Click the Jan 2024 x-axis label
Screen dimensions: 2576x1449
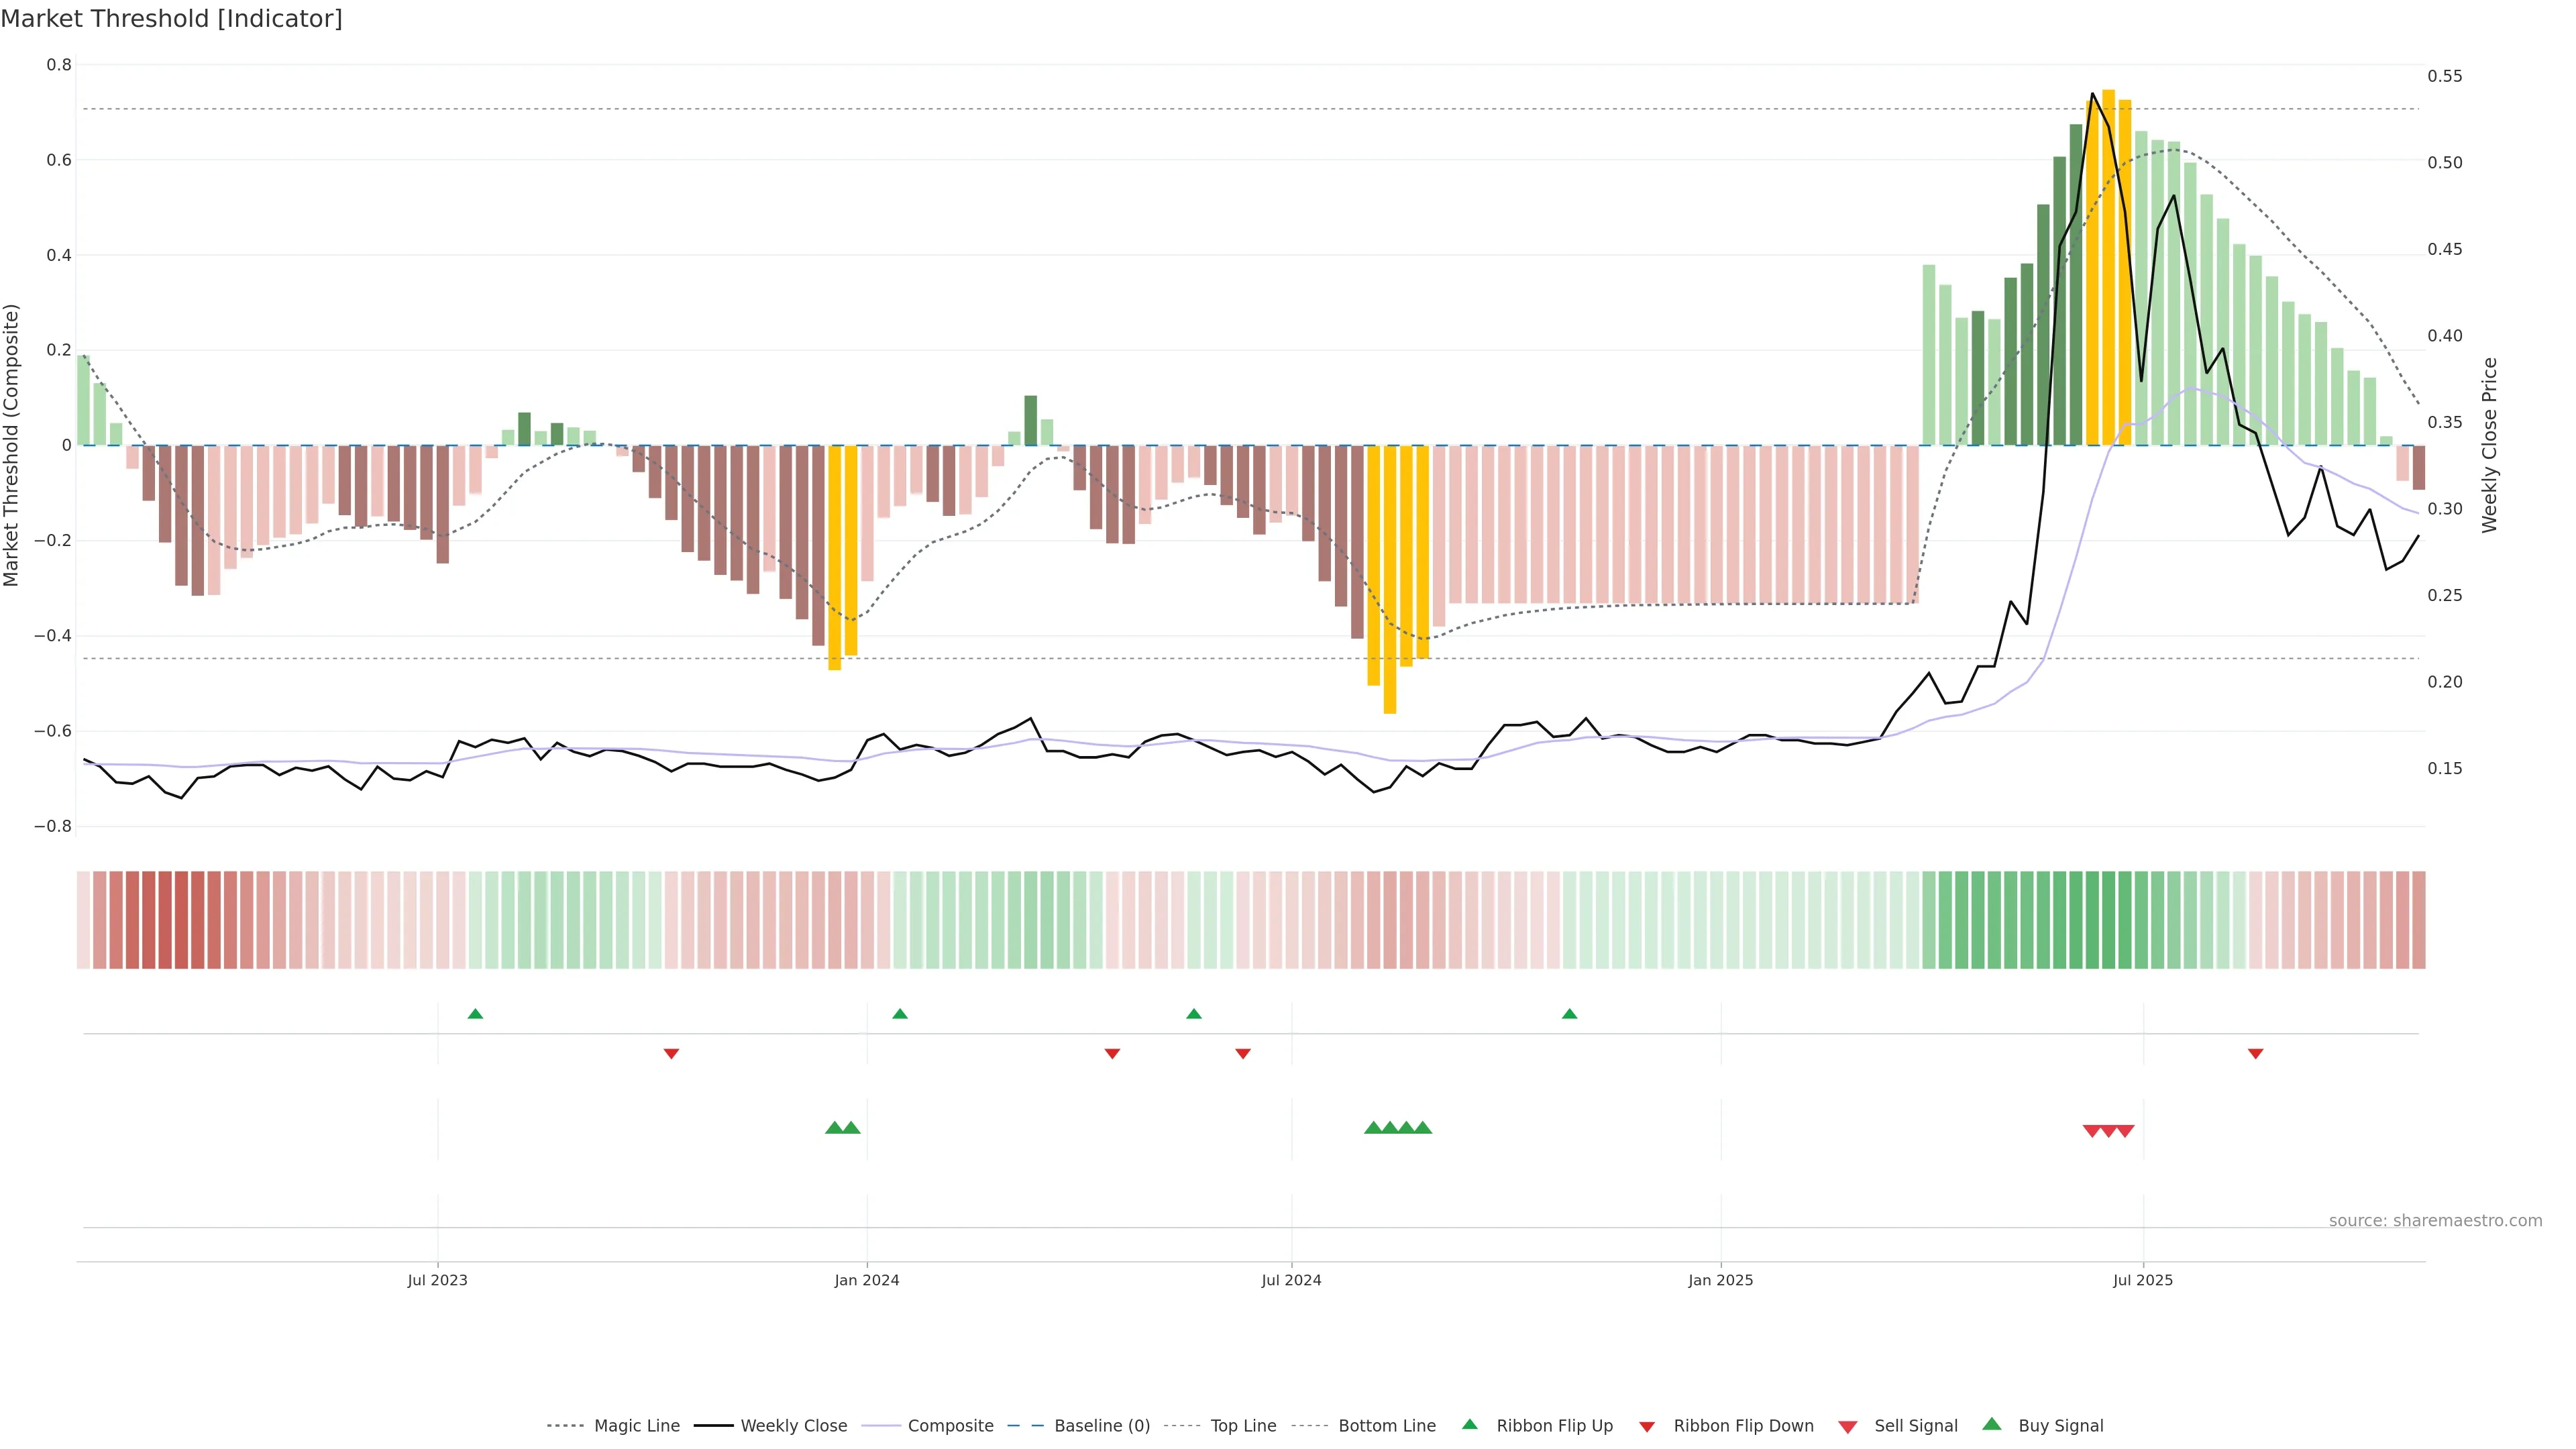click(x=866, y=1280)
